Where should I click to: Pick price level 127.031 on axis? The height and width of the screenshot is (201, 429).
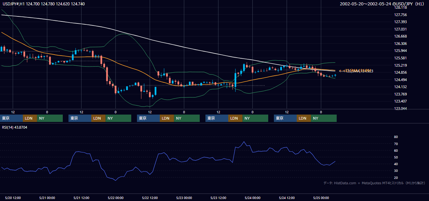[x=400, y=29]
